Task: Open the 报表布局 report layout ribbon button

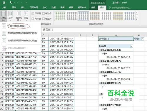Action: (19, 16)
